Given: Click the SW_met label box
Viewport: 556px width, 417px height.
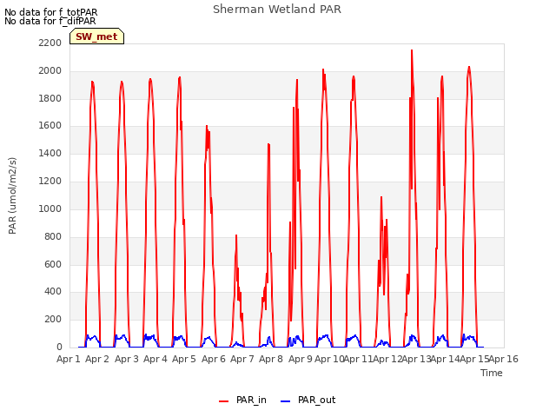Looking at the screenshot, I should click(x=96, y=36).
